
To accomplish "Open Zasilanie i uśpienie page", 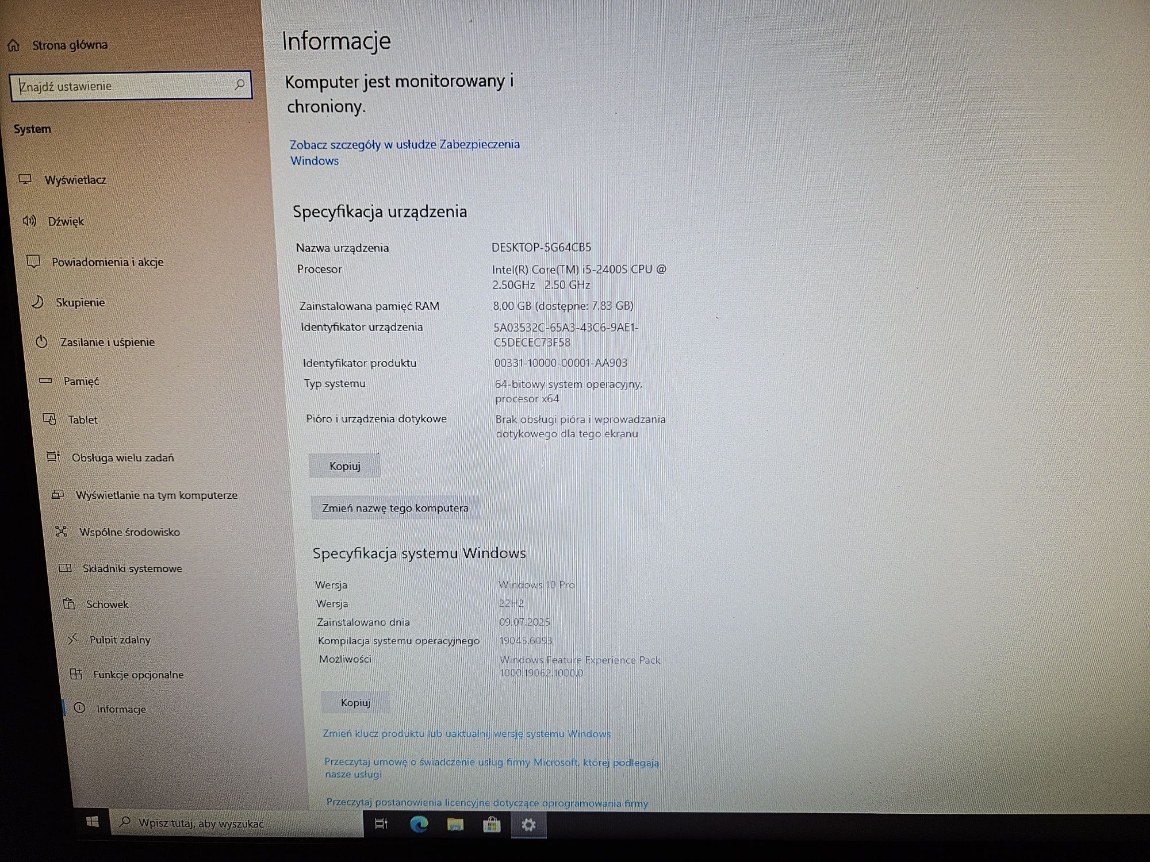I will [x=108, y=342].
